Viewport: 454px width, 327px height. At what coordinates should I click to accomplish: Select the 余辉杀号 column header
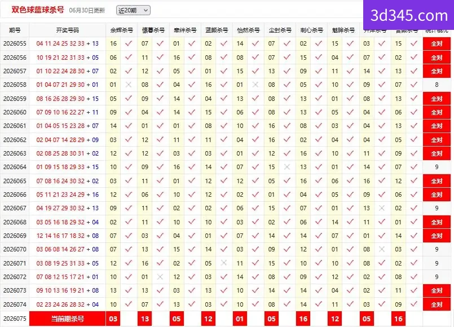[121, 30]
